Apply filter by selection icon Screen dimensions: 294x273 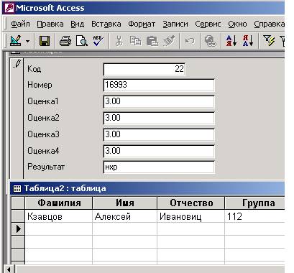coord(269,41)
